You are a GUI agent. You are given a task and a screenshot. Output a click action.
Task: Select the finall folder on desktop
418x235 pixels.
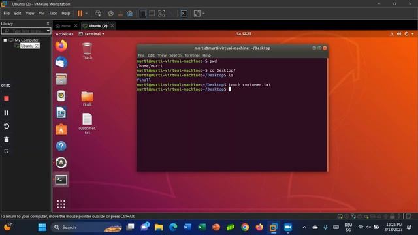point(87,99)
